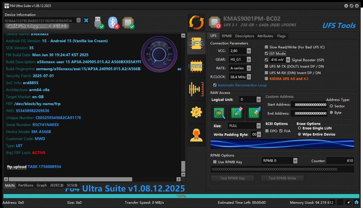
Task: Check the KIOXIA UFS 4.0 and 4.1 option
Action: [266, 79]
